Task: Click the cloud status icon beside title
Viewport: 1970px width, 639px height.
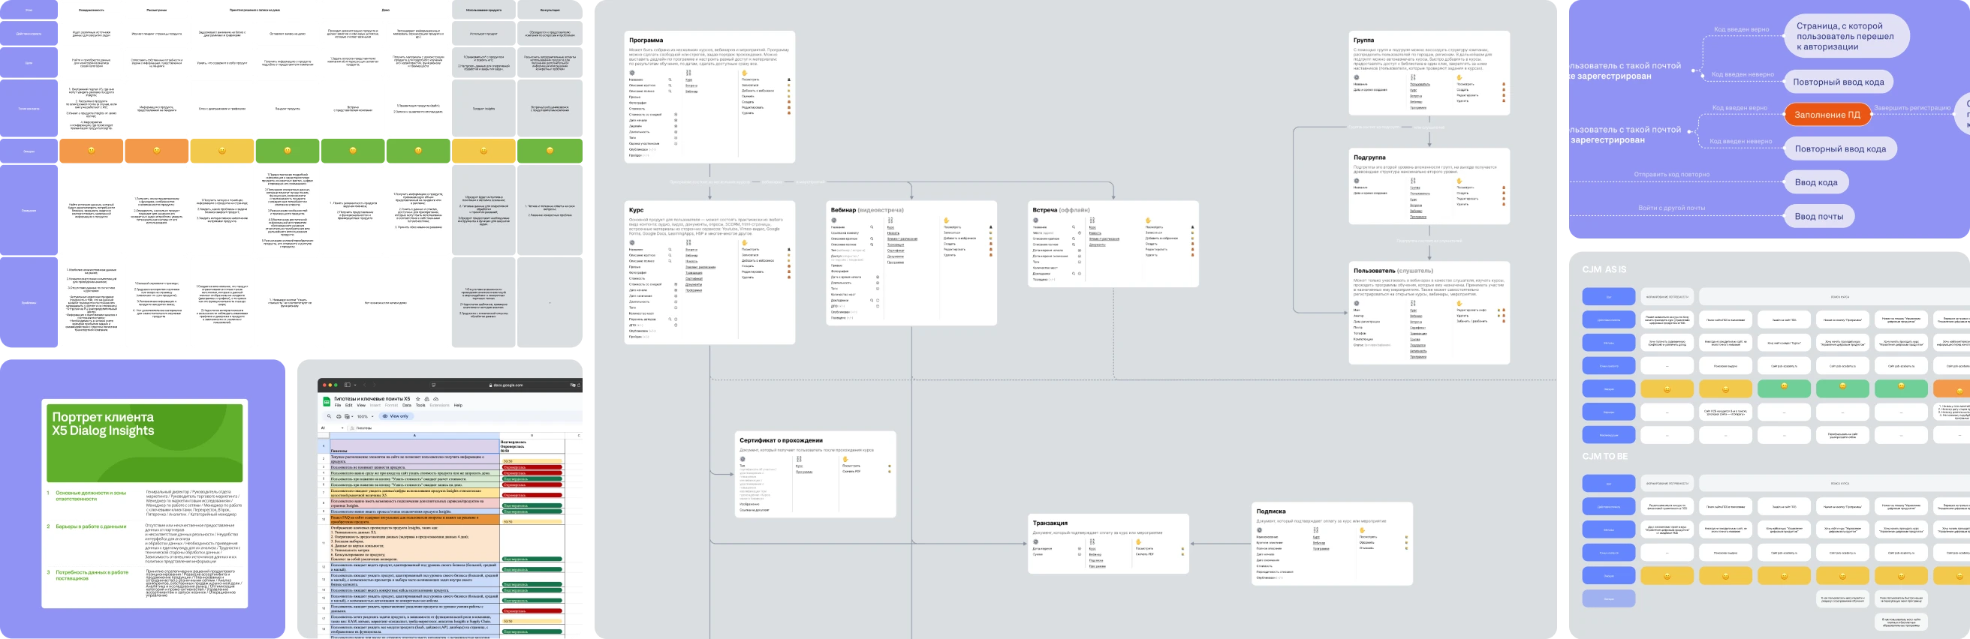Action: click(436, 399)
